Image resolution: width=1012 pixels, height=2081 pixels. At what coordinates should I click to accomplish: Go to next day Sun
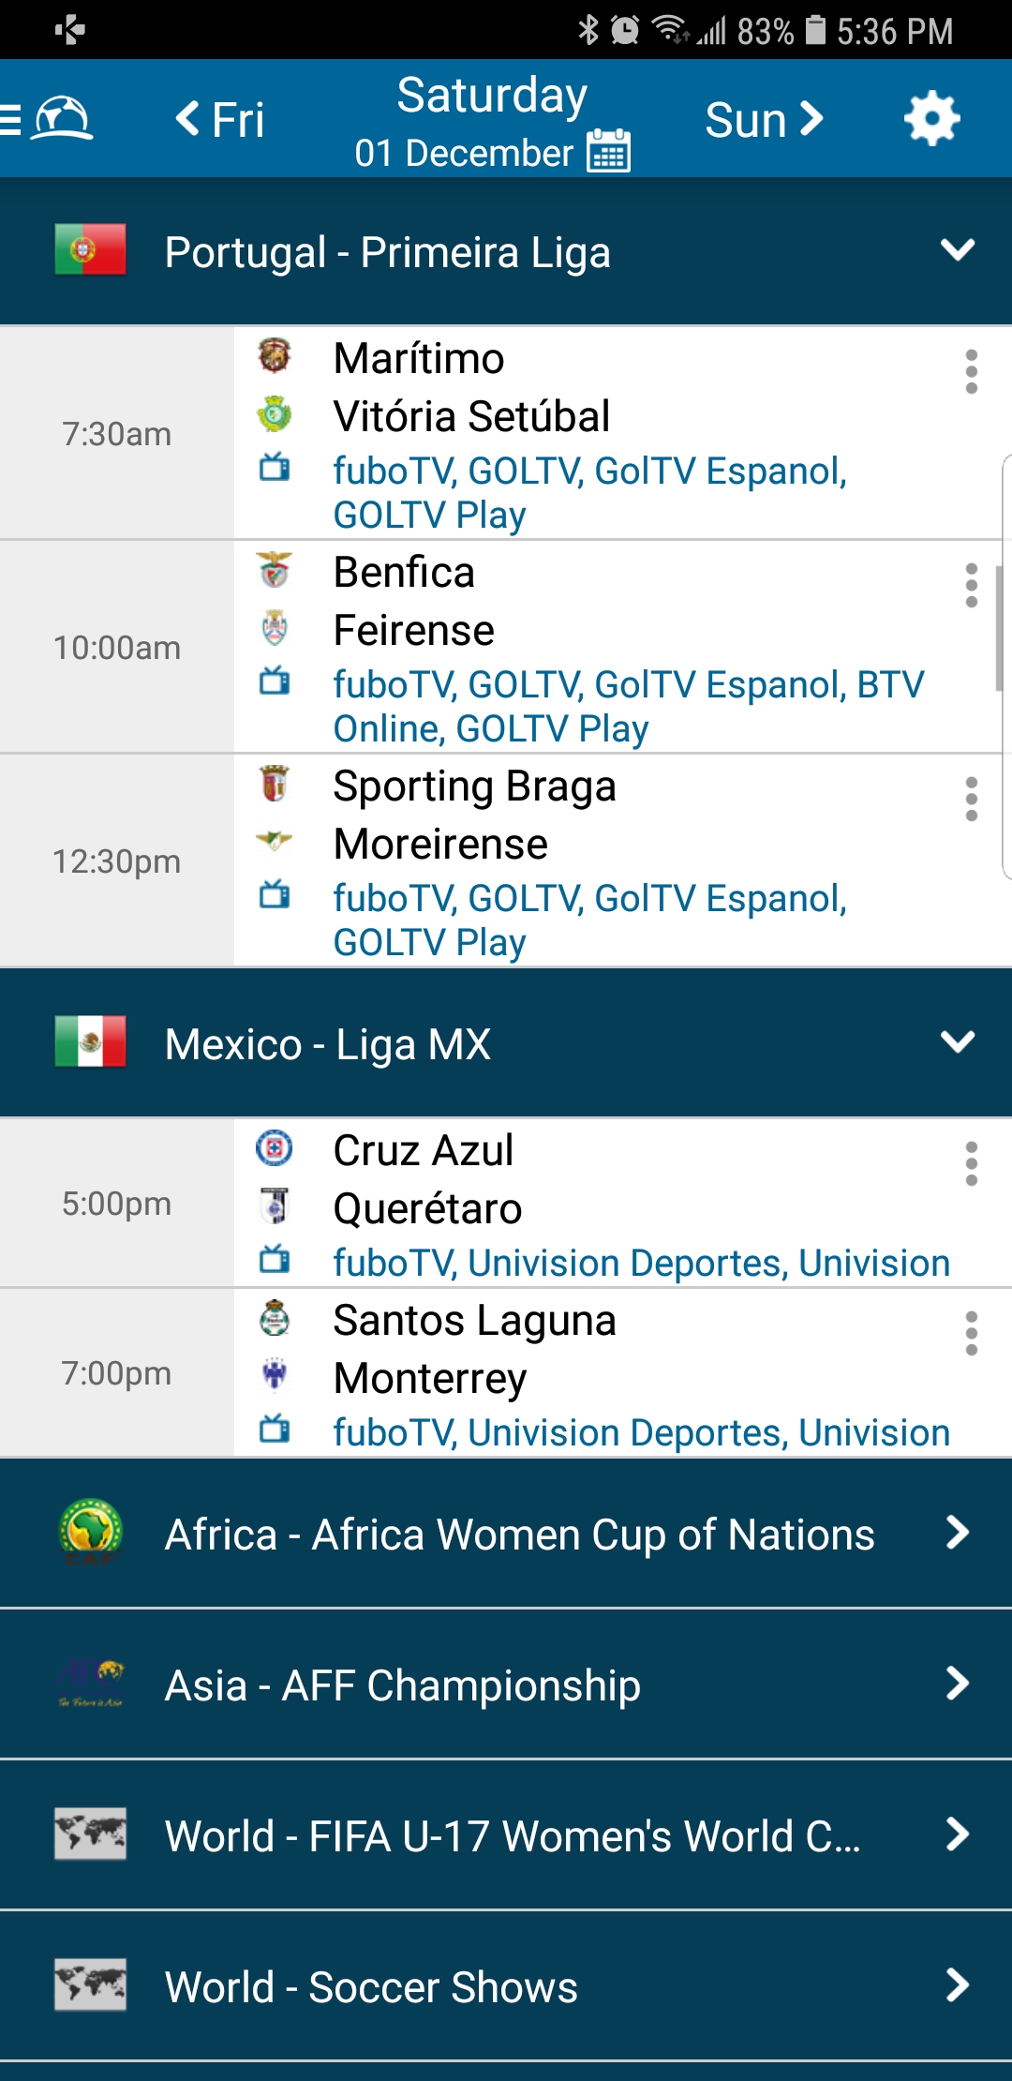[764, 119]
